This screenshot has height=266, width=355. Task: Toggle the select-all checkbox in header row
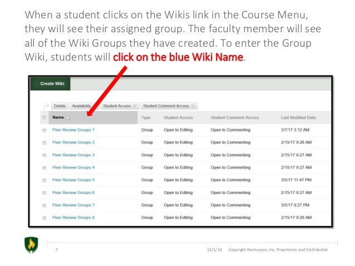45,118
